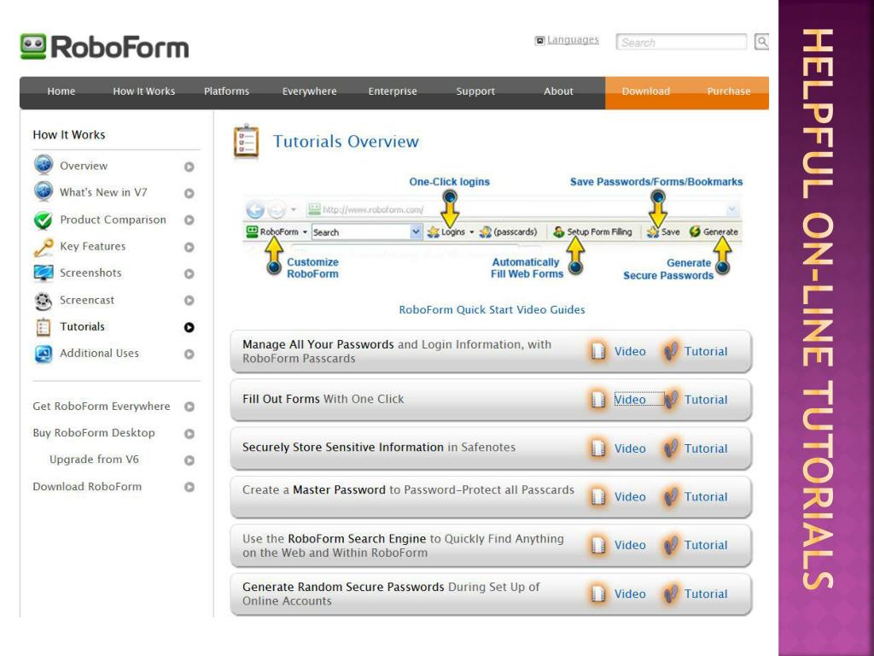Click arrow bullet next to Buy RoboForm Desktop
This screenshot has width=874, height=656.
[x=189, y=433]
